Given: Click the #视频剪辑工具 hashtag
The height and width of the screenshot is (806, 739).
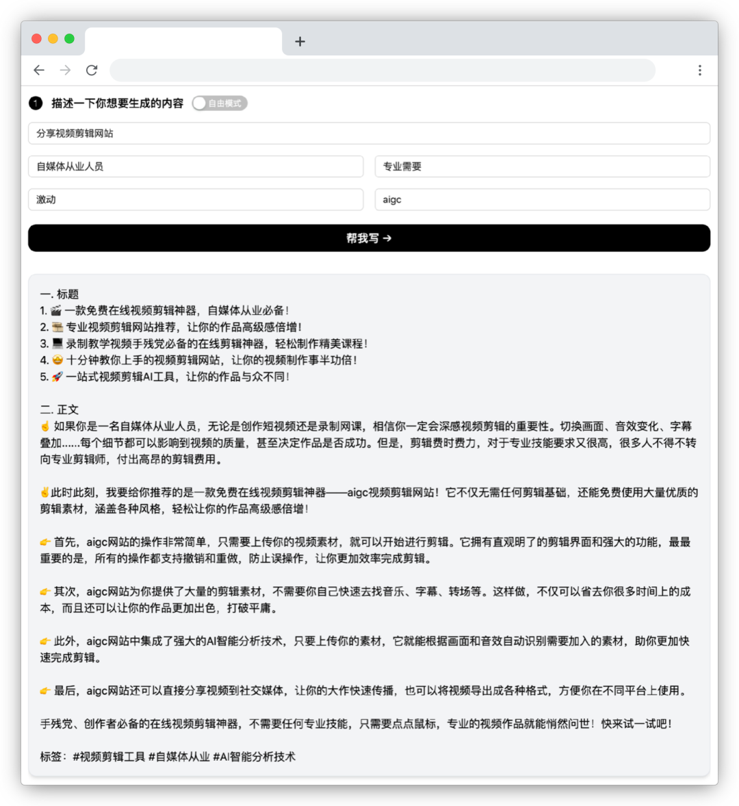Looking at the screenshot, I should 109,757.
